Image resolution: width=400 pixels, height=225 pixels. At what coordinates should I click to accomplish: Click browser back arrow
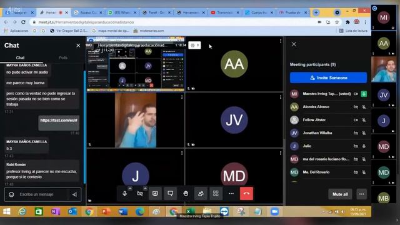[x=6, y=22]
